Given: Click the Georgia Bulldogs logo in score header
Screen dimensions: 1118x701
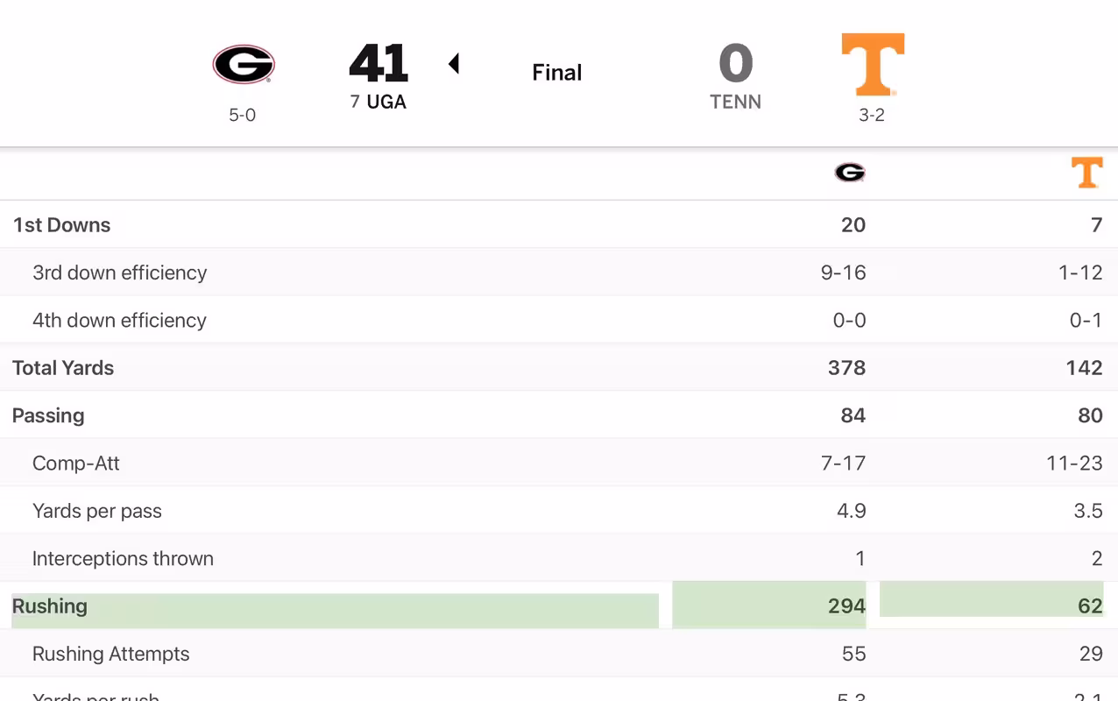Looking at the screenshot, I should click(244, 65).
